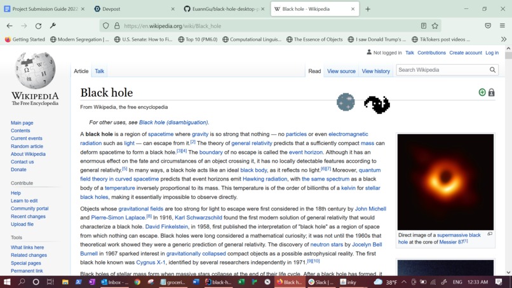This screenshot has height=288, width=512.
Task: Show more bookmarks with the chevron
Action: tap(504, 39)
